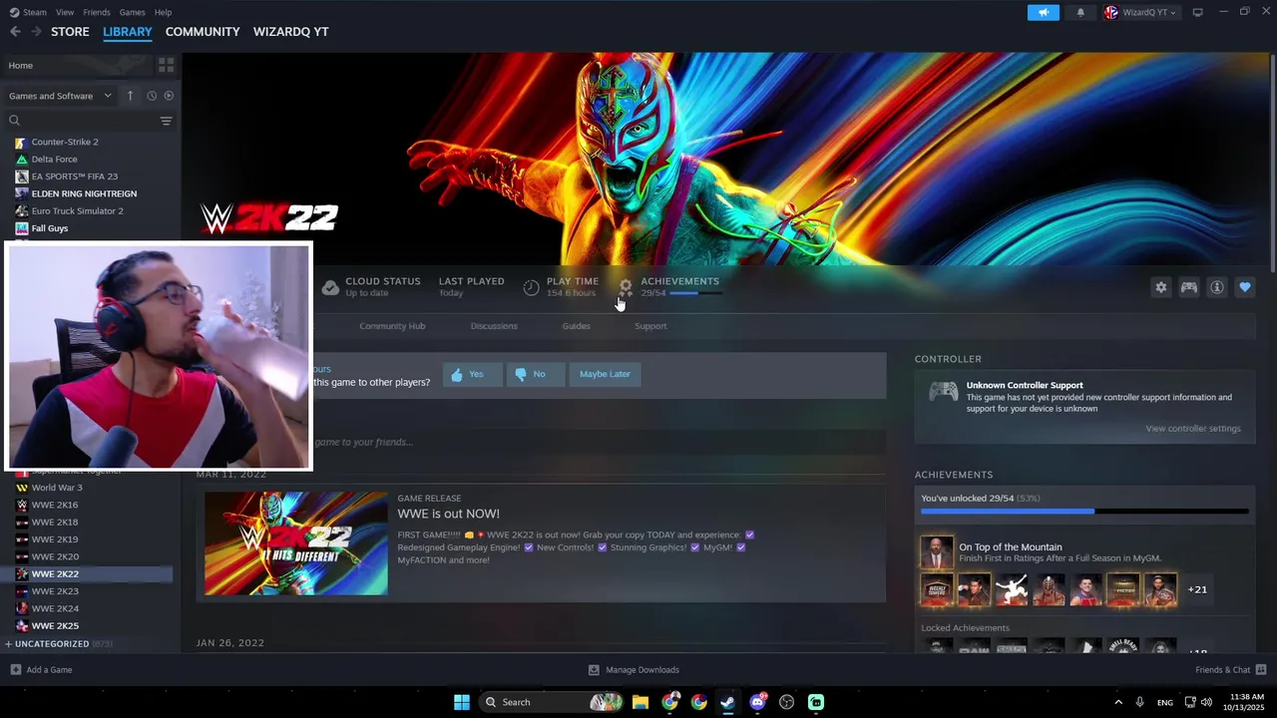
Task: Open controller layout icon for WWE 2K22
Action: (1188, 287)
